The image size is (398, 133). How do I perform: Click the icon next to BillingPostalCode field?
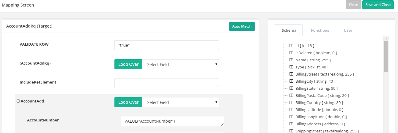pyautogui.click(x=291, y=95)
